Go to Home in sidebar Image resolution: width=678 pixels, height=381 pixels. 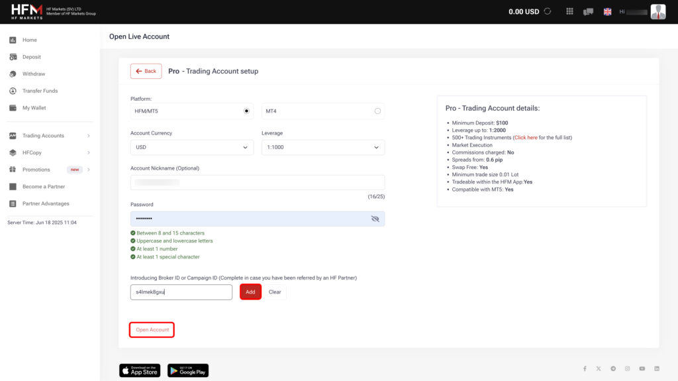[x=29, y=40]
